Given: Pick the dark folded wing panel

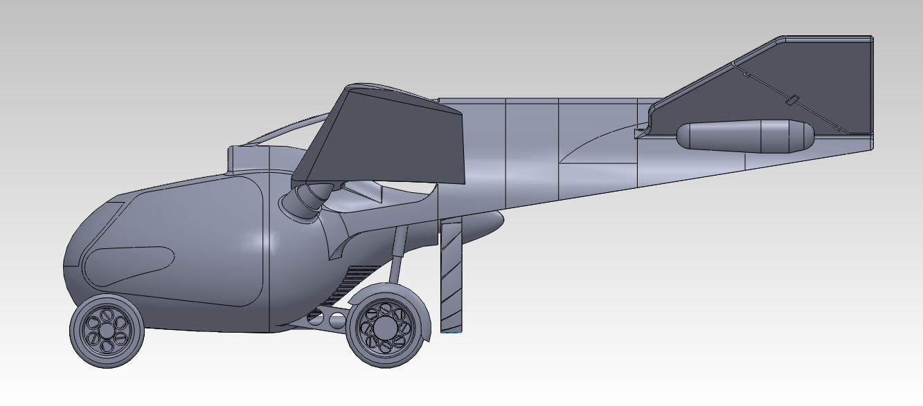Looking at the screenshot, I should click(x=379, y=136).
